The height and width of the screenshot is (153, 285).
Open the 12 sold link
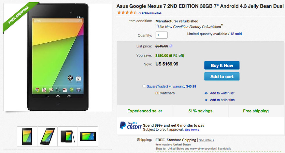point(236,34)
